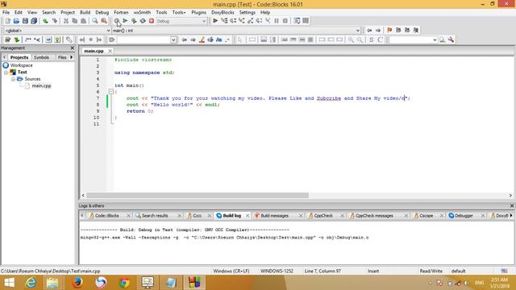Click the Jump forward arrow icon

(x=378, y=30)
